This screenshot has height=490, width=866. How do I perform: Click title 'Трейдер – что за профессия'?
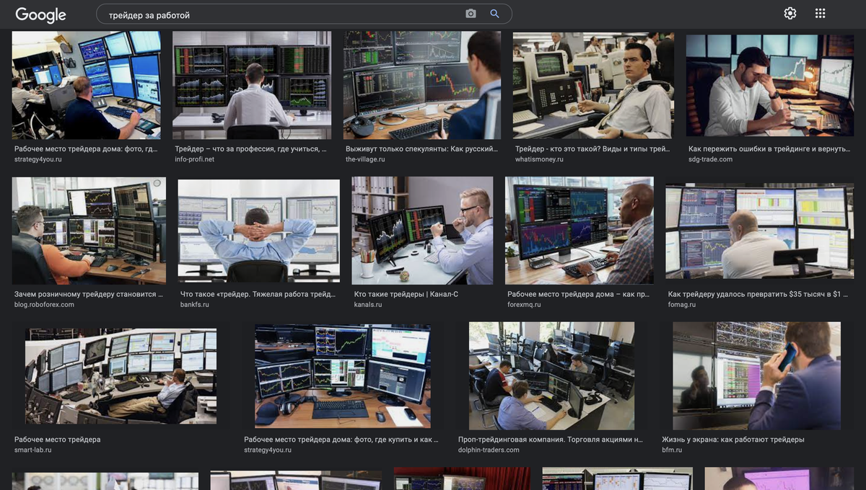coord(250,149)
